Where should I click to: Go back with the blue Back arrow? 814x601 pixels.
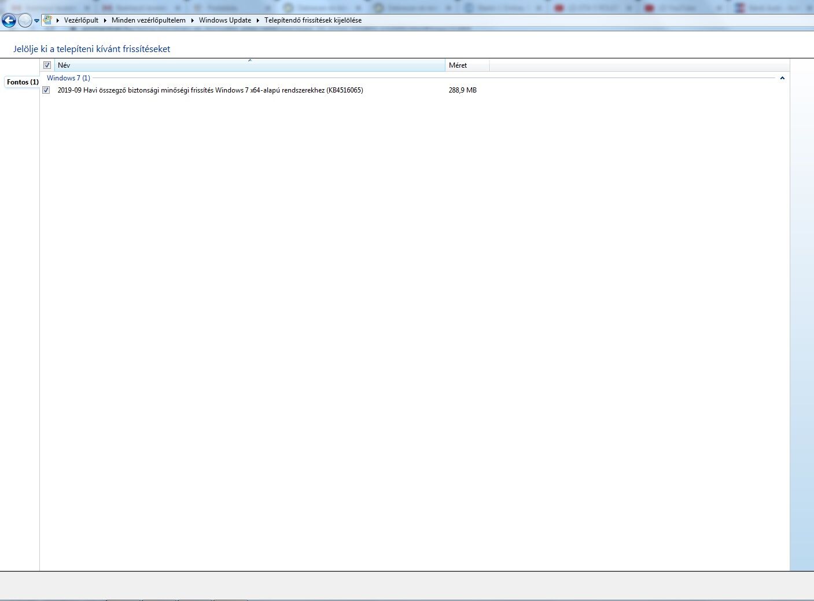pyautogui.click(x=9, y=21)
